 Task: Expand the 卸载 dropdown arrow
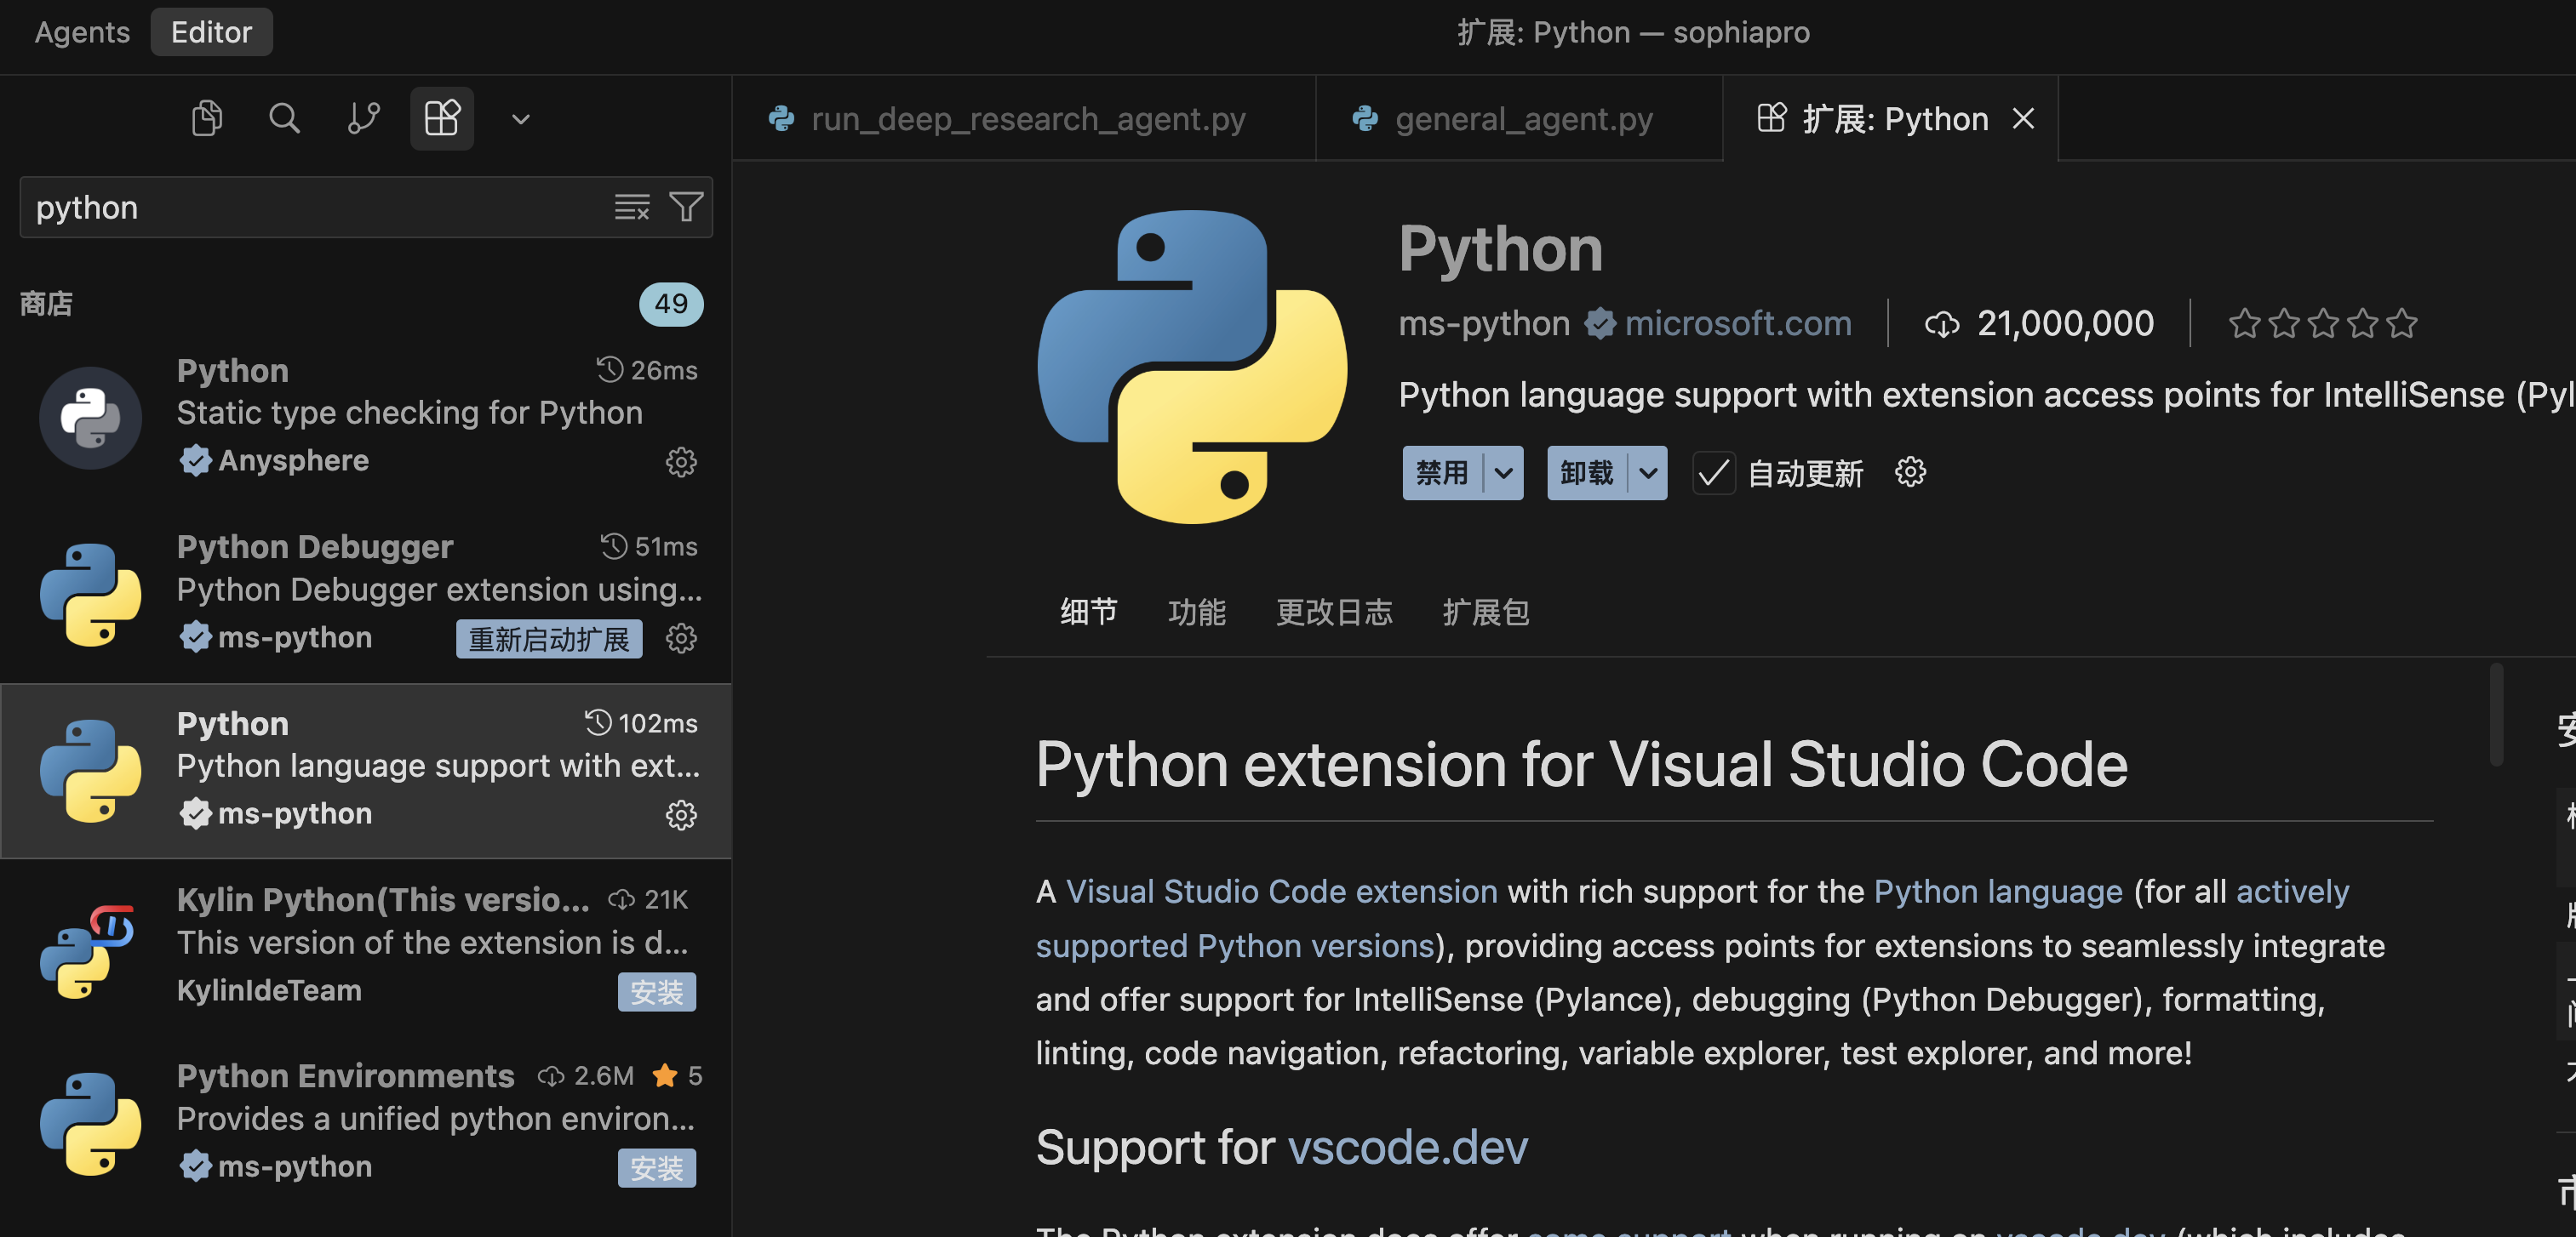point(1648,473)
